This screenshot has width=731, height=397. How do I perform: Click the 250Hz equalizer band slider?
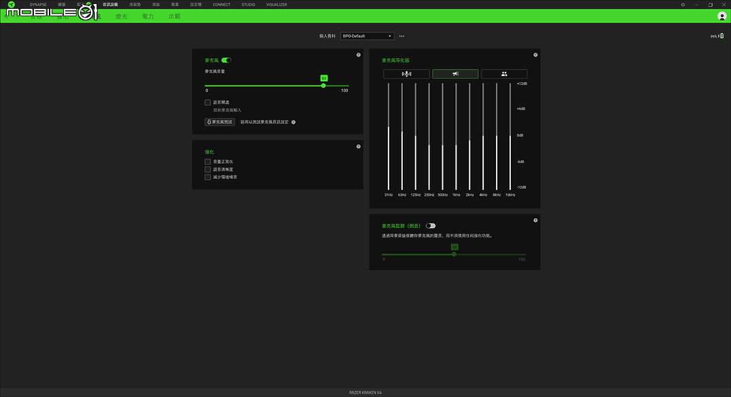tap(429, 136)
